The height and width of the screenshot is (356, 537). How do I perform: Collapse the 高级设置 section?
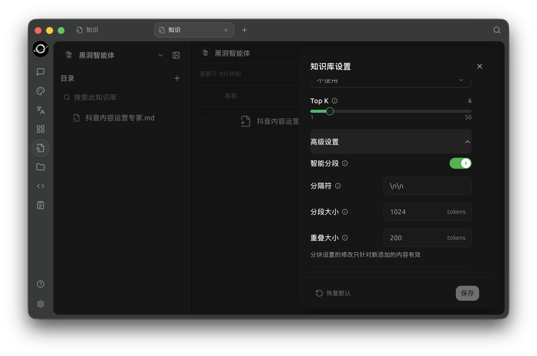391,142
